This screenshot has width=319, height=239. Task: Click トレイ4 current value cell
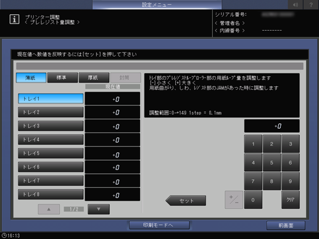click(112, 140)
